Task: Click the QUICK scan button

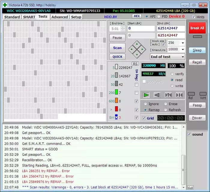Action: pyautogui.click(x=117, y=57)
